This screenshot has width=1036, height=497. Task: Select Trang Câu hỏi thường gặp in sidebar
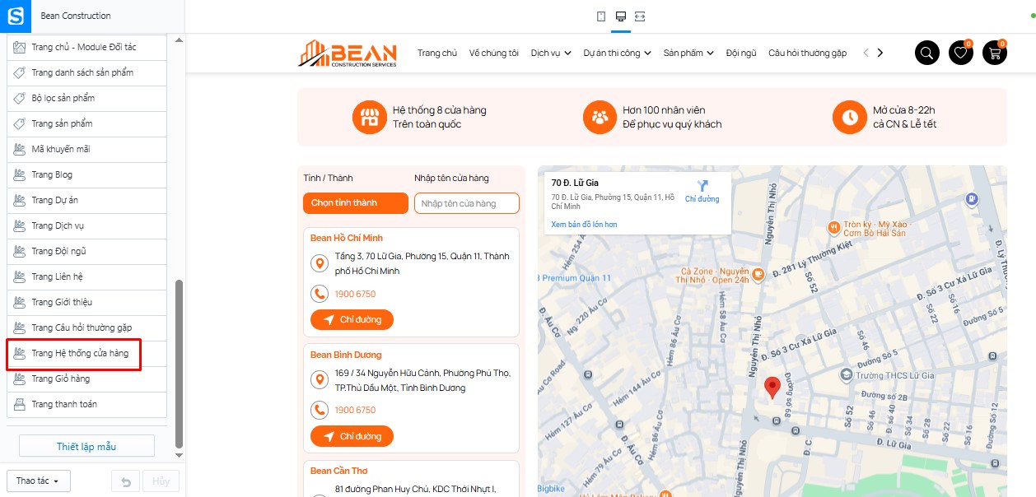86,327
